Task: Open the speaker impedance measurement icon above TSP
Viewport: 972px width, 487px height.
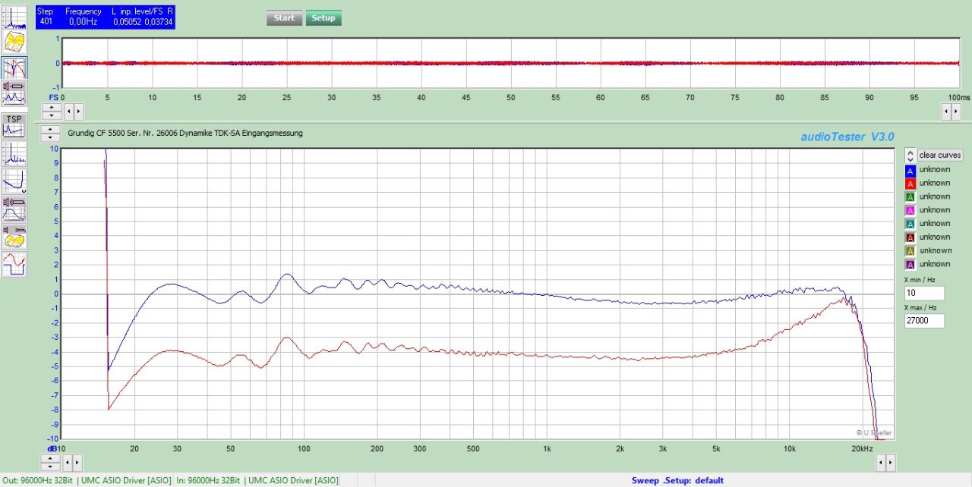Action: pos(14,93)
